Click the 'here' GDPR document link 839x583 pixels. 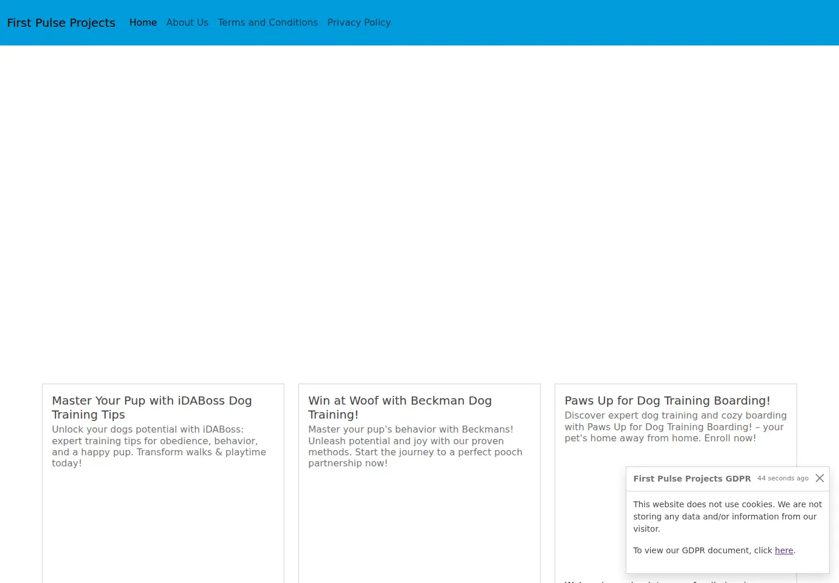click(784, 550)
